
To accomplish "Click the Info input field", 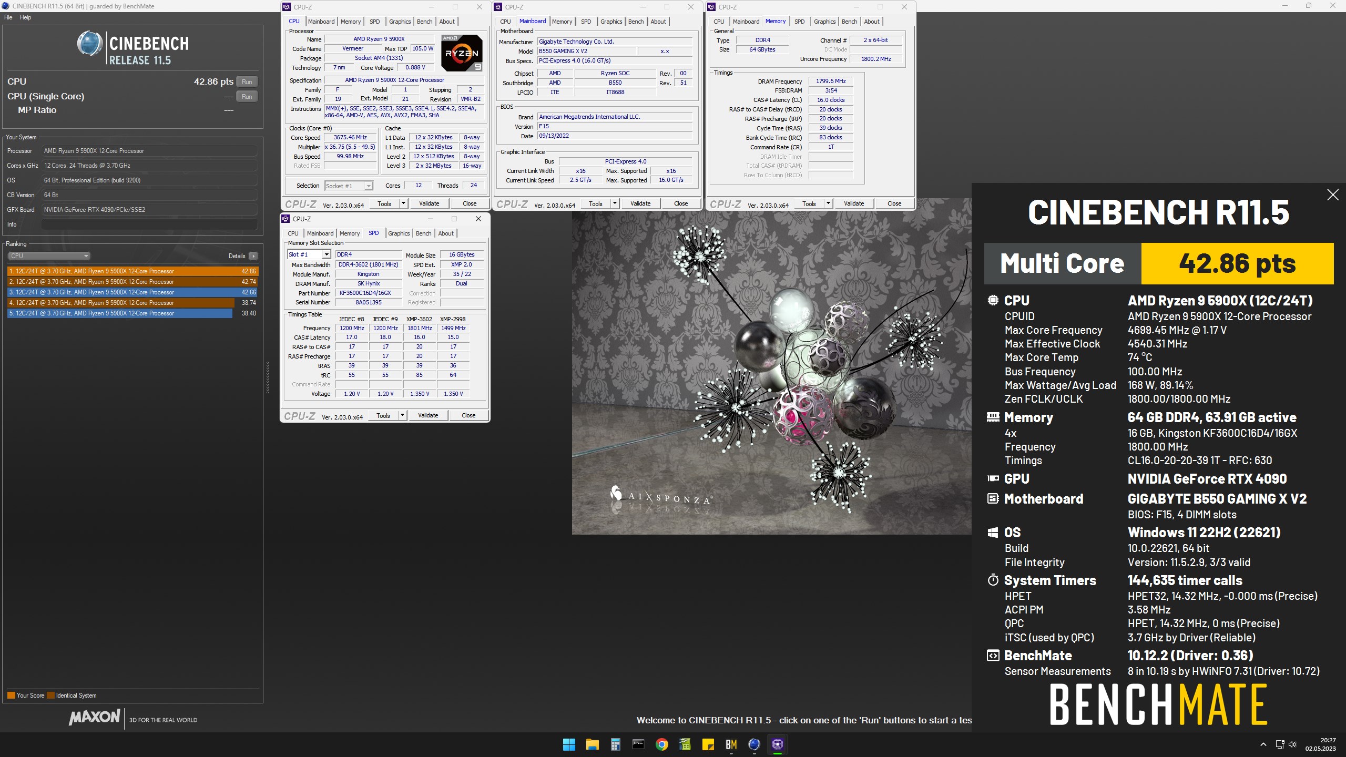I will tap(149, 224).
